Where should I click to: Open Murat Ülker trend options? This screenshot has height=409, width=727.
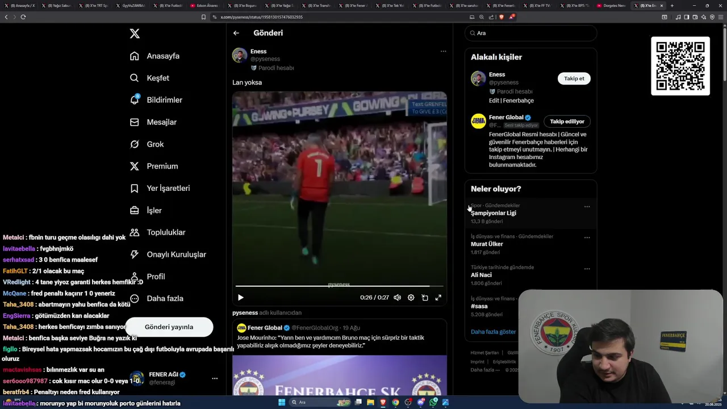(587, 237)
